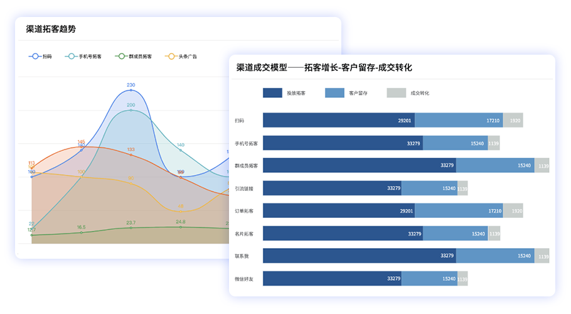Click 订单拓客 row's 17210 retention segment
The image size is (571, 314).
click(x=459, y=211)
